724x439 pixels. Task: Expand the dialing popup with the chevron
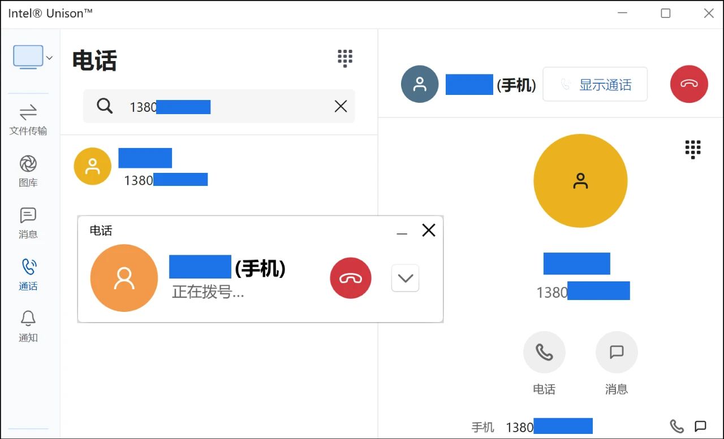(405, 278)
